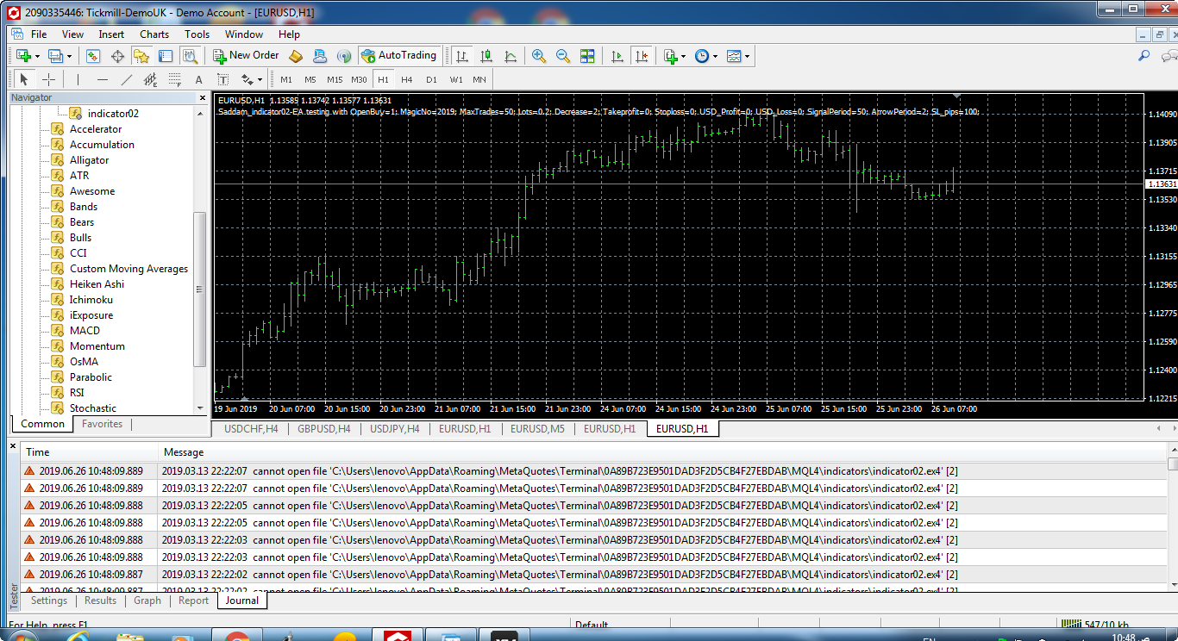Open the dropdown arrow beside New Chart

(x=37, y=57)
